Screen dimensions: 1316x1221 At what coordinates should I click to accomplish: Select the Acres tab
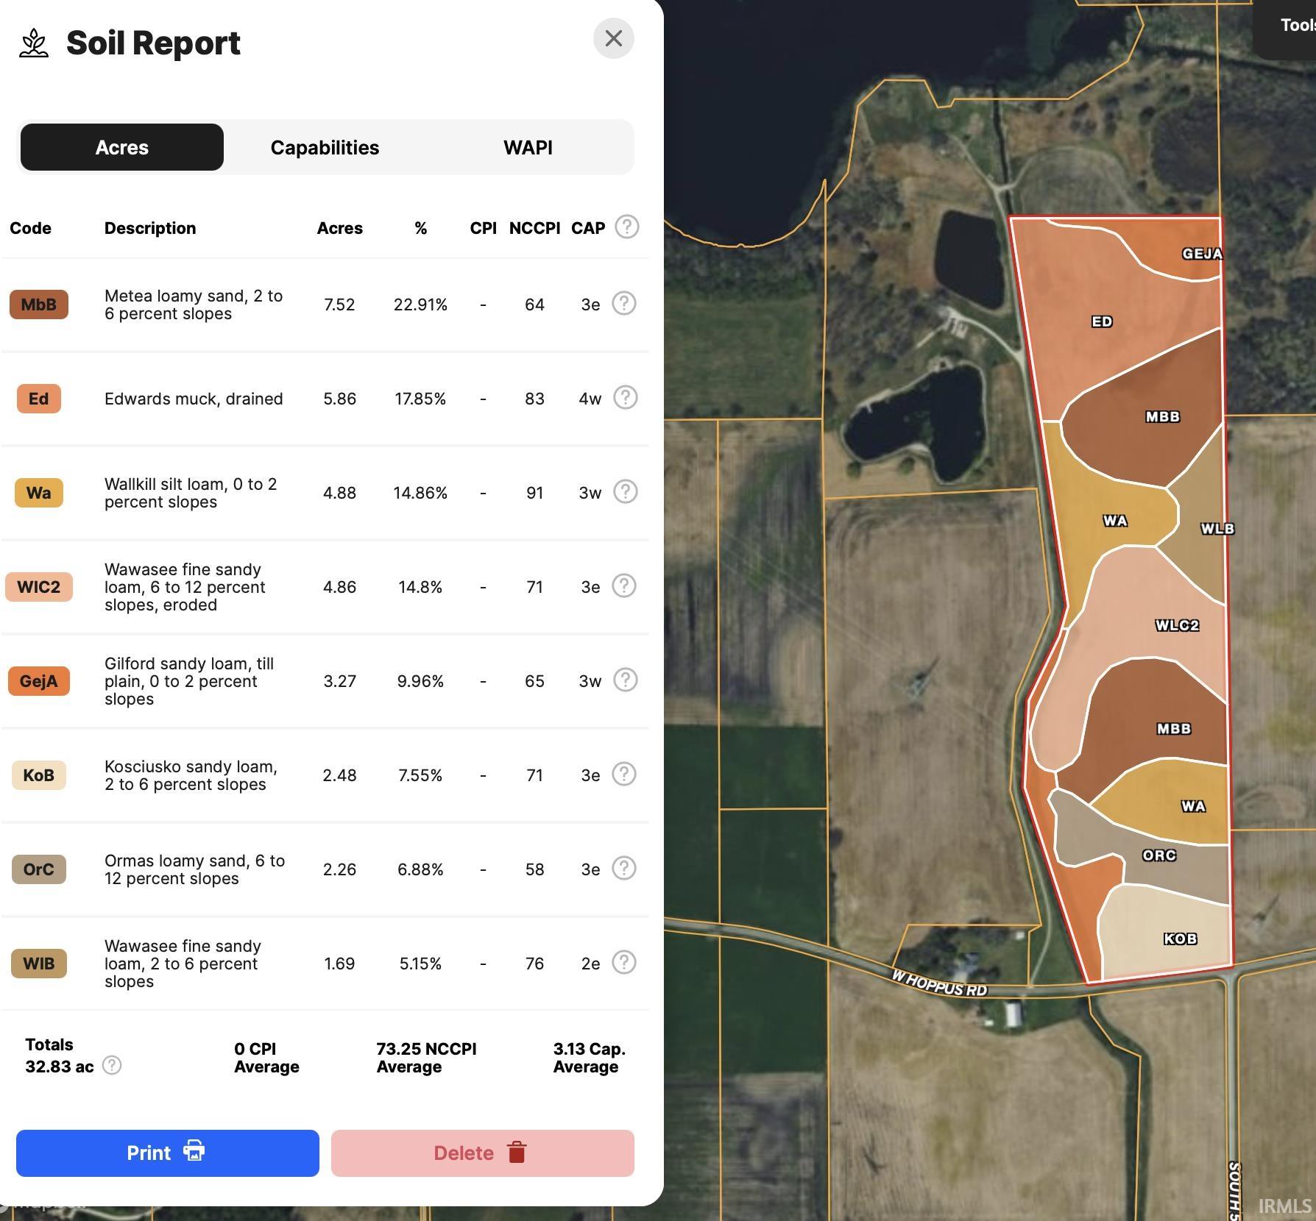point(122,147)
